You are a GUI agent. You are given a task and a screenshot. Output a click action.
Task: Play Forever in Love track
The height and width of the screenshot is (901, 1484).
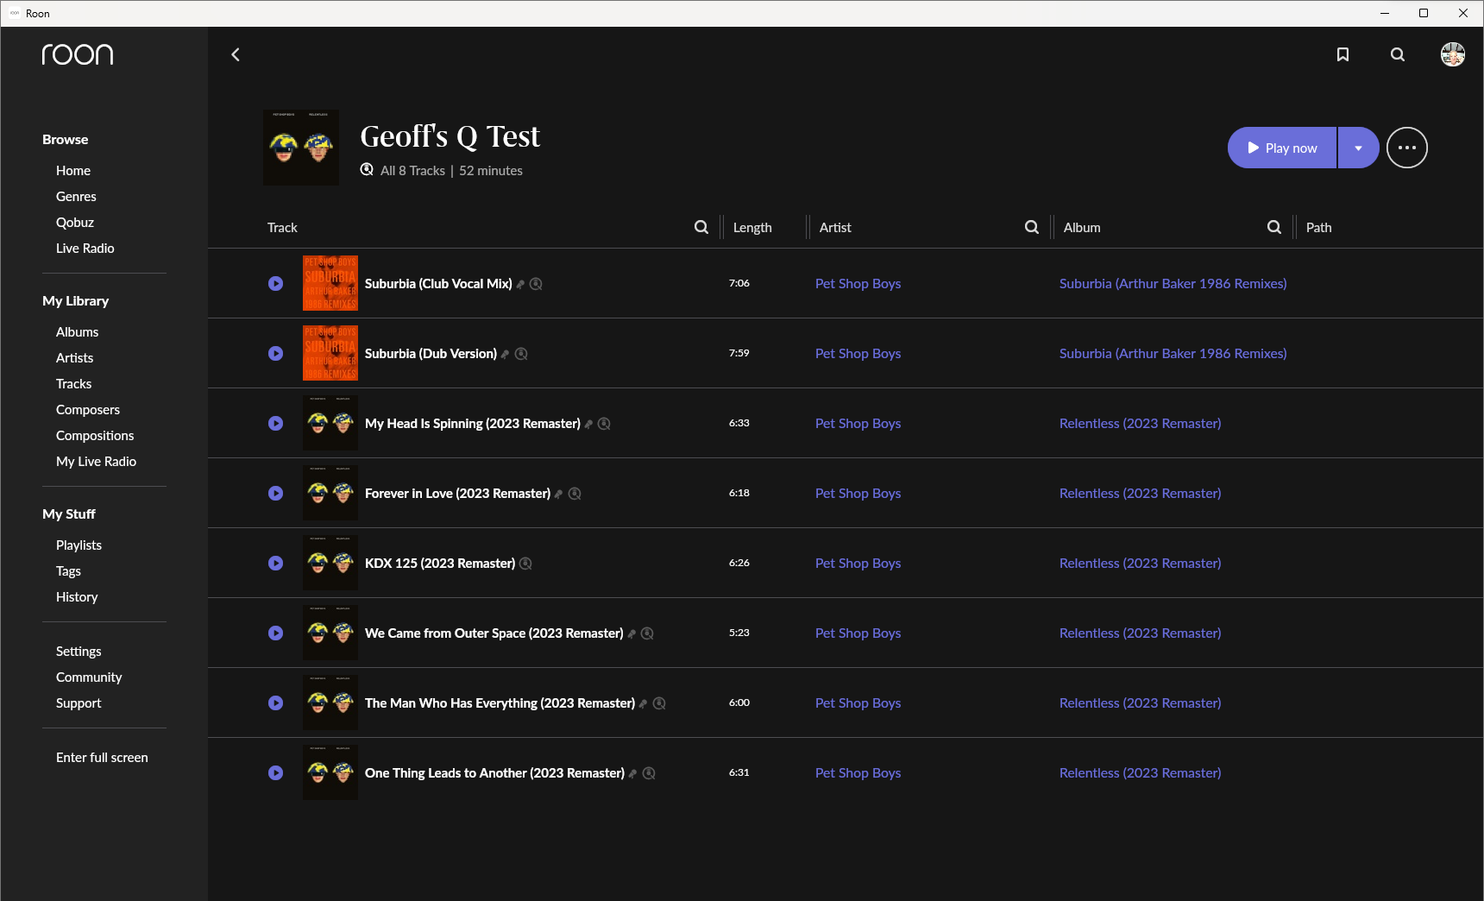(x=275, y=493)
